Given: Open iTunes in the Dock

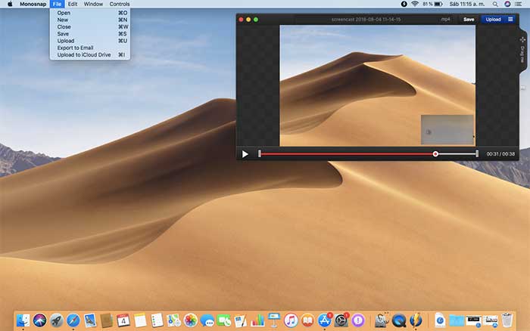Looking at the screenshot, I should click(291, 320).
